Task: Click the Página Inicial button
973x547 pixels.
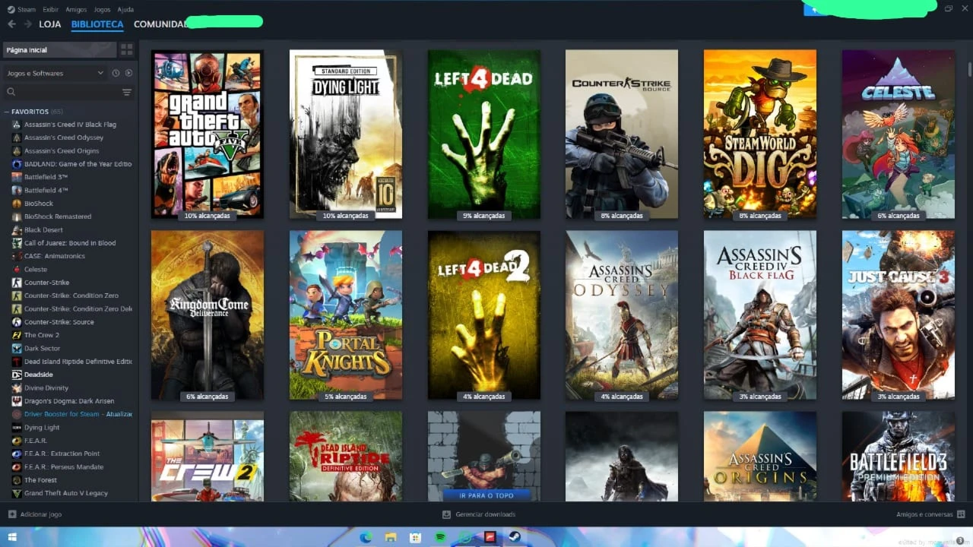Action: tap(59, 49)
